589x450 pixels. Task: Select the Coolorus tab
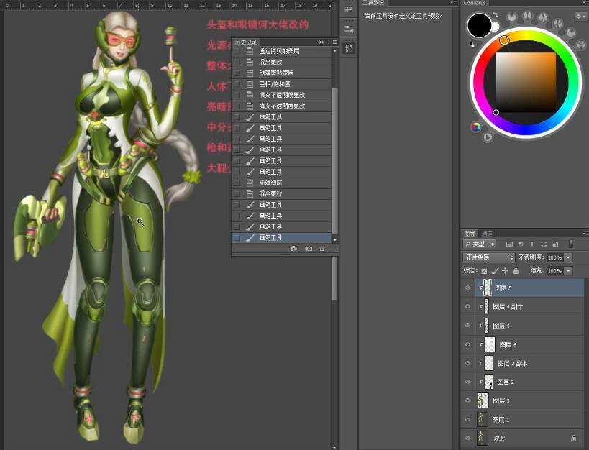point(475,3)
